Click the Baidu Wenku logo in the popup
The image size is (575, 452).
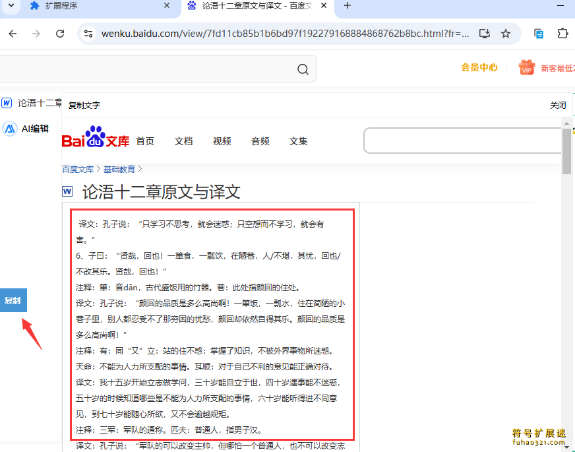pyautogui.click(x=96, y=137)
